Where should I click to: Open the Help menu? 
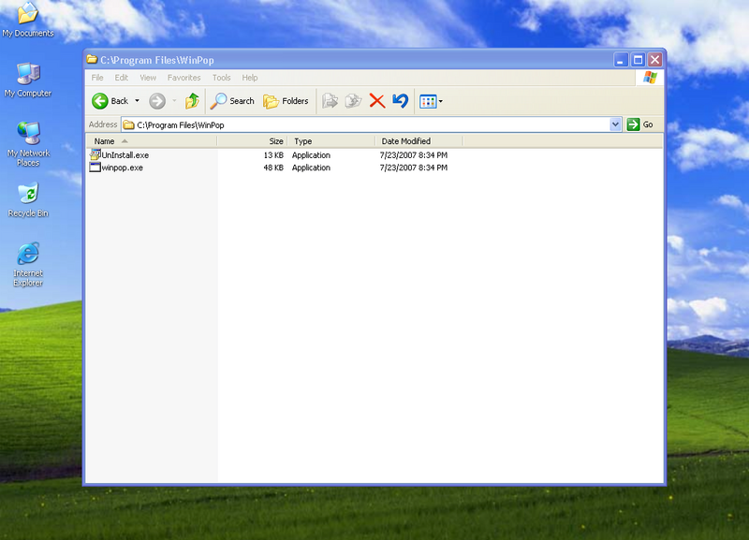[250, 78]
